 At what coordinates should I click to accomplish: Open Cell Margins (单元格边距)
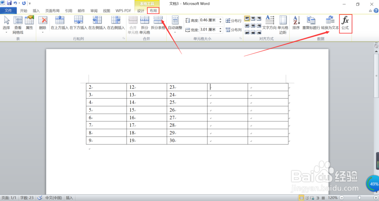point(283,25)
